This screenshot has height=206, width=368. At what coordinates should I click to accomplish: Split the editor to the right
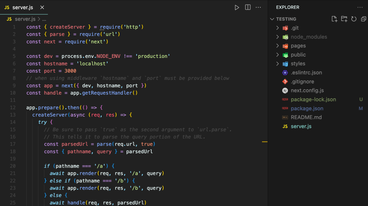(248, 7)
